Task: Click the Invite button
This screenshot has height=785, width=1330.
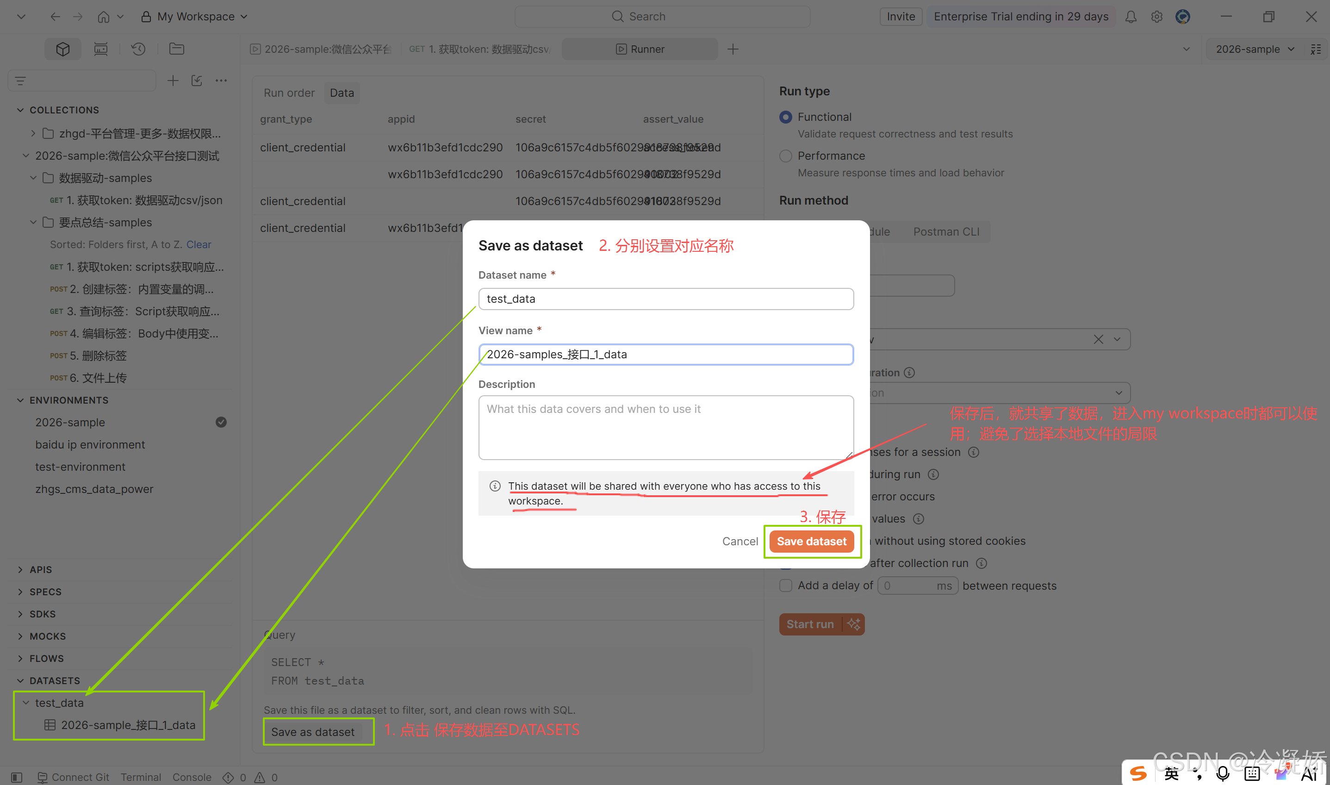Action: (901, 16)
